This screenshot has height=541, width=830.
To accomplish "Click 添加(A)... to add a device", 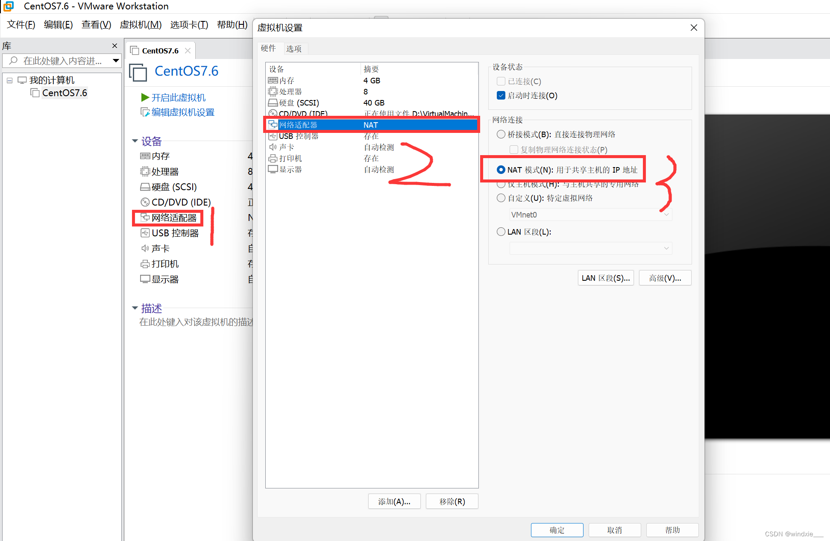I will pyautogui.click(x=394, y=501).
